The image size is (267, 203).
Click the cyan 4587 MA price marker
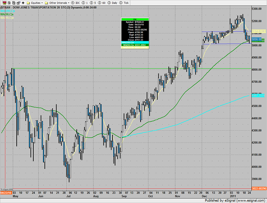coord(258,95)
